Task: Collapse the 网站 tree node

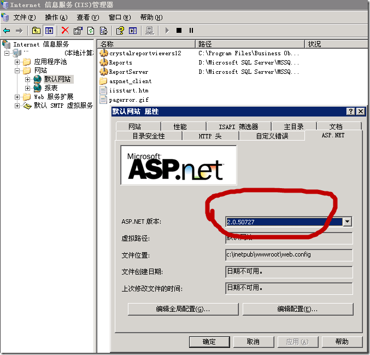Action: point(17,71)
